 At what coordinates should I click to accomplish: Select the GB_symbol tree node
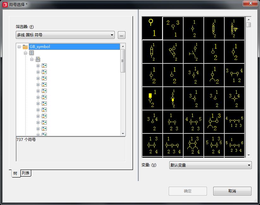40,47
